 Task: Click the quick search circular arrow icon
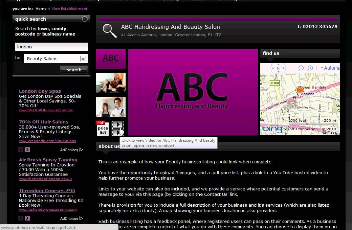click(x=85, y=19)
